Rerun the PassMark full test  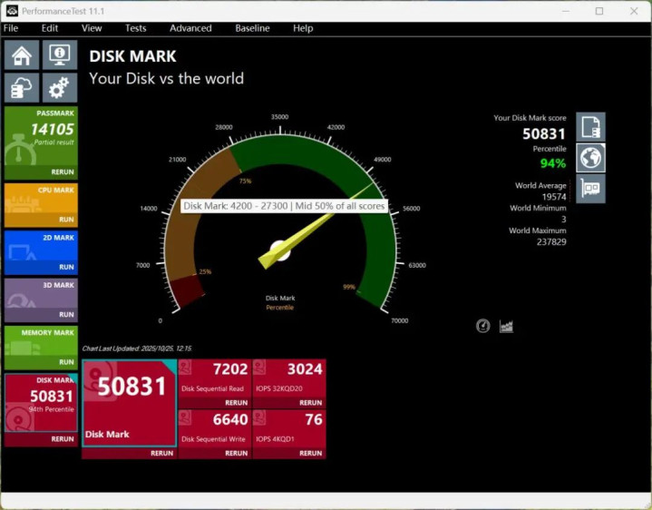63,172
